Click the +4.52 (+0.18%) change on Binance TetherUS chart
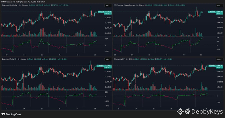Viewport: 225px width, 118px height. click(x=61, y=59)
